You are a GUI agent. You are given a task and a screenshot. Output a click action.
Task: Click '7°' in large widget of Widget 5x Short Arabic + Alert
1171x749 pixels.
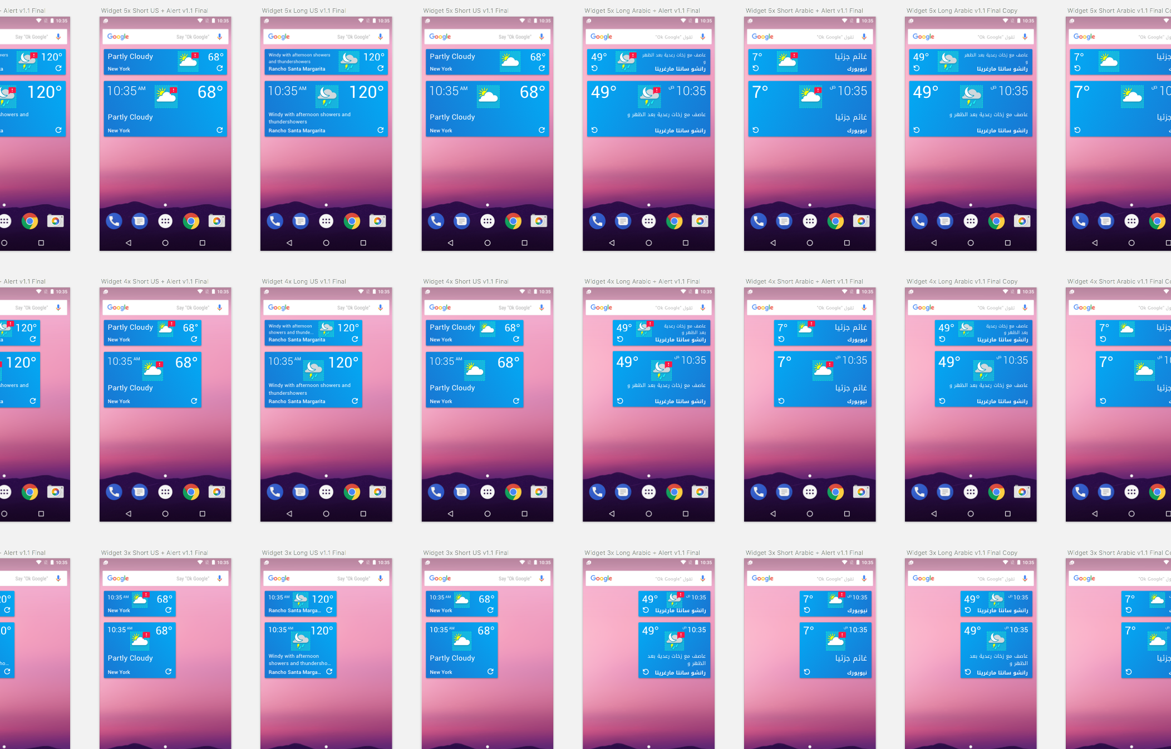(760, 92)
